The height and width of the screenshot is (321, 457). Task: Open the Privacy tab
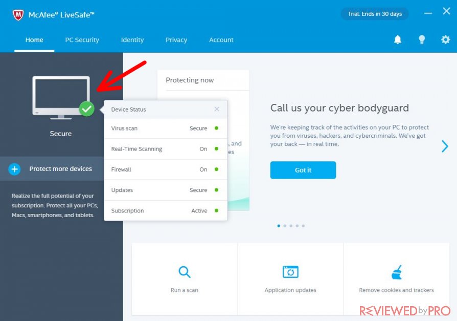[176, 40]
